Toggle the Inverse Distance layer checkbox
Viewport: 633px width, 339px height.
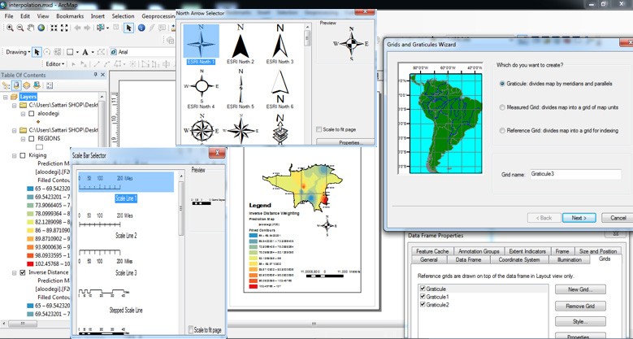pos(22,273)
